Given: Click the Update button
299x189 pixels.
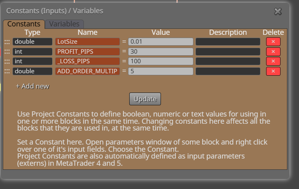Looking at the screenshot, I should 145,99.
